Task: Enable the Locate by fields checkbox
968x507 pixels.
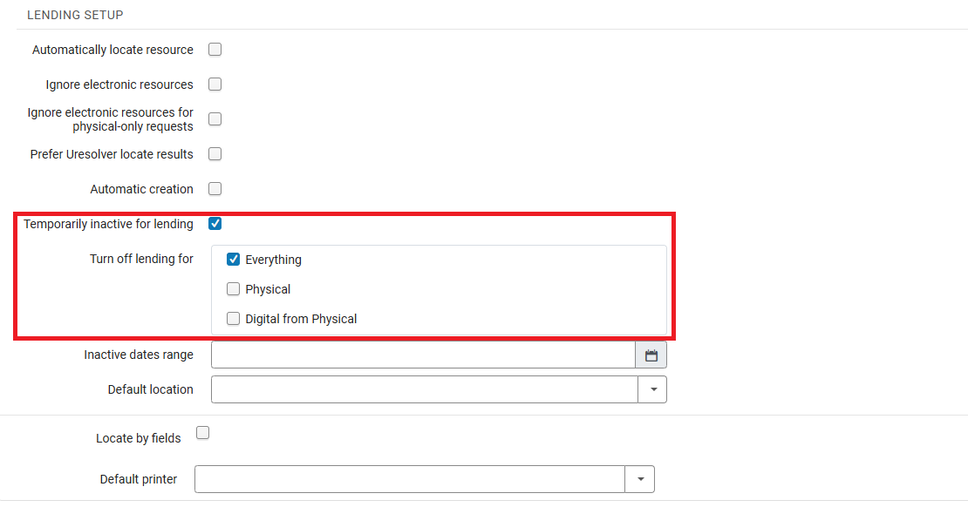Action: coord(203,432)
